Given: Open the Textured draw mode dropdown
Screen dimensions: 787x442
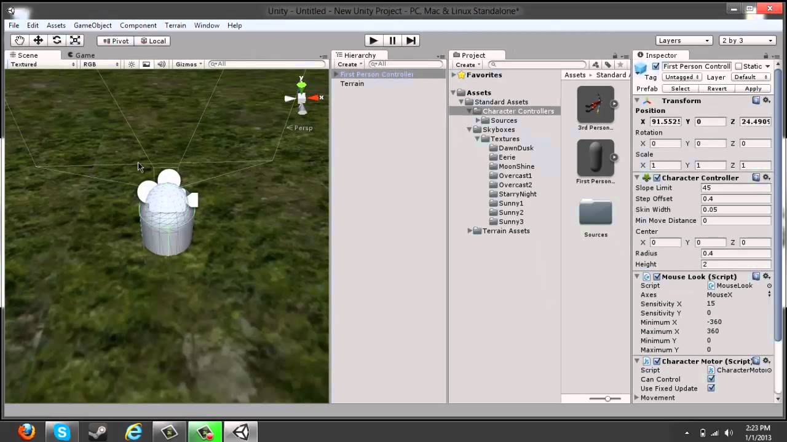Looking at the screenshot, I should click(42, 64).
